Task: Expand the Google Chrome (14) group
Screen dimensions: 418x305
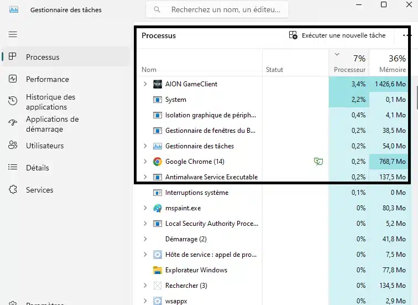Action: coord(145,162)
